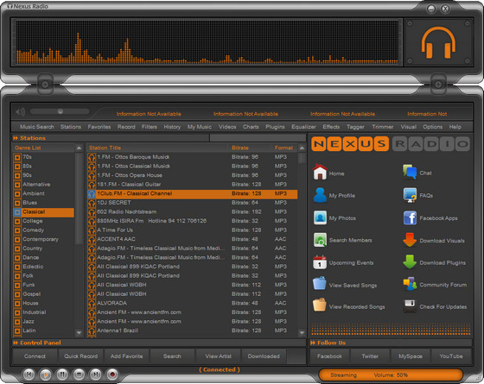Click the Connect button
Viewport: 484px width, 384px height.
click(35, 356)
